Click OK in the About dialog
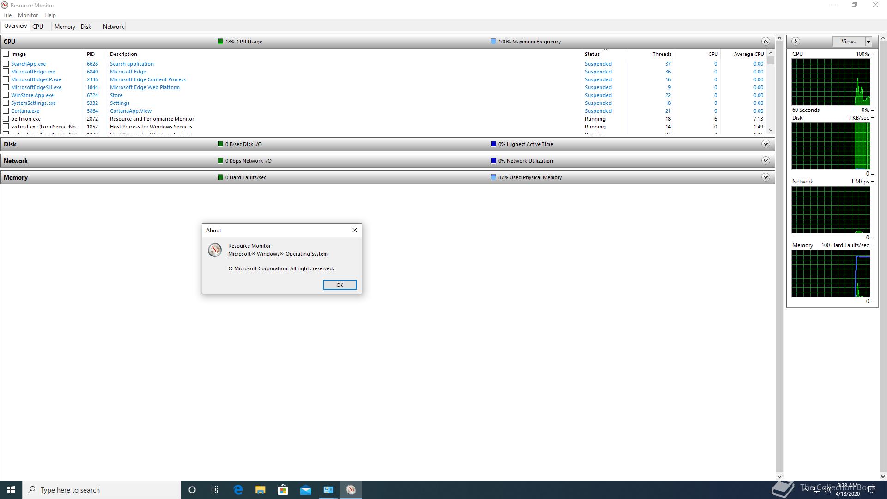 click(x=340, y=285)
